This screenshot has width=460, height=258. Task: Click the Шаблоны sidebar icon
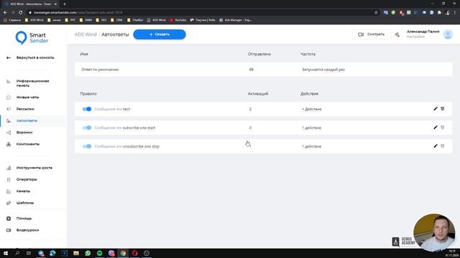(9, 203)
